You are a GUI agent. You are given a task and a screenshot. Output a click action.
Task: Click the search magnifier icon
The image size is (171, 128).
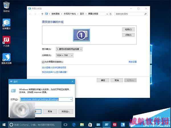click(145, 14)
